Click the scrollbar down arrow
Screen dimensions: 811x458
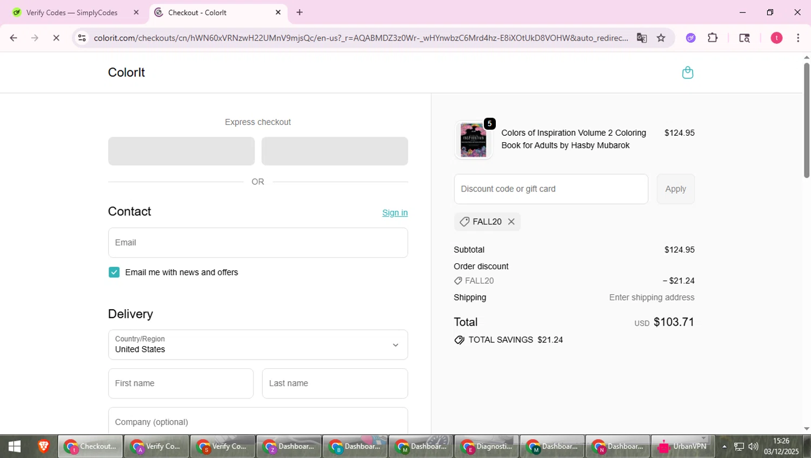pyautogui.click(x=807, y=429)
